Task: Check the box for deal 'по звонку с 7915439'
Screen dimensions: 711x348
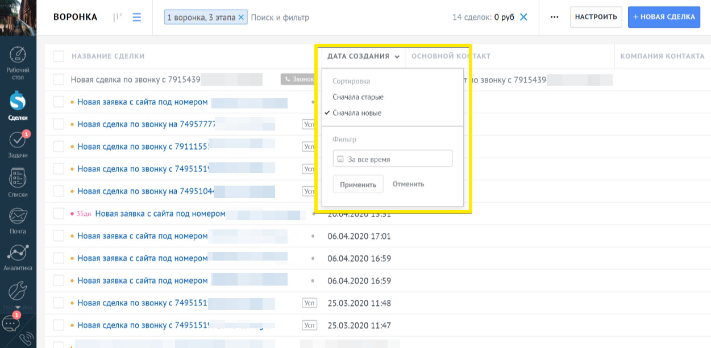Action: coord(59,79)
